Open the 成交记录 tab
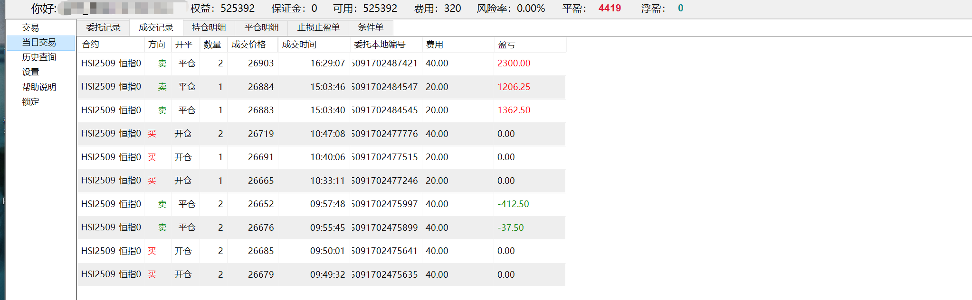 [156, 27]
